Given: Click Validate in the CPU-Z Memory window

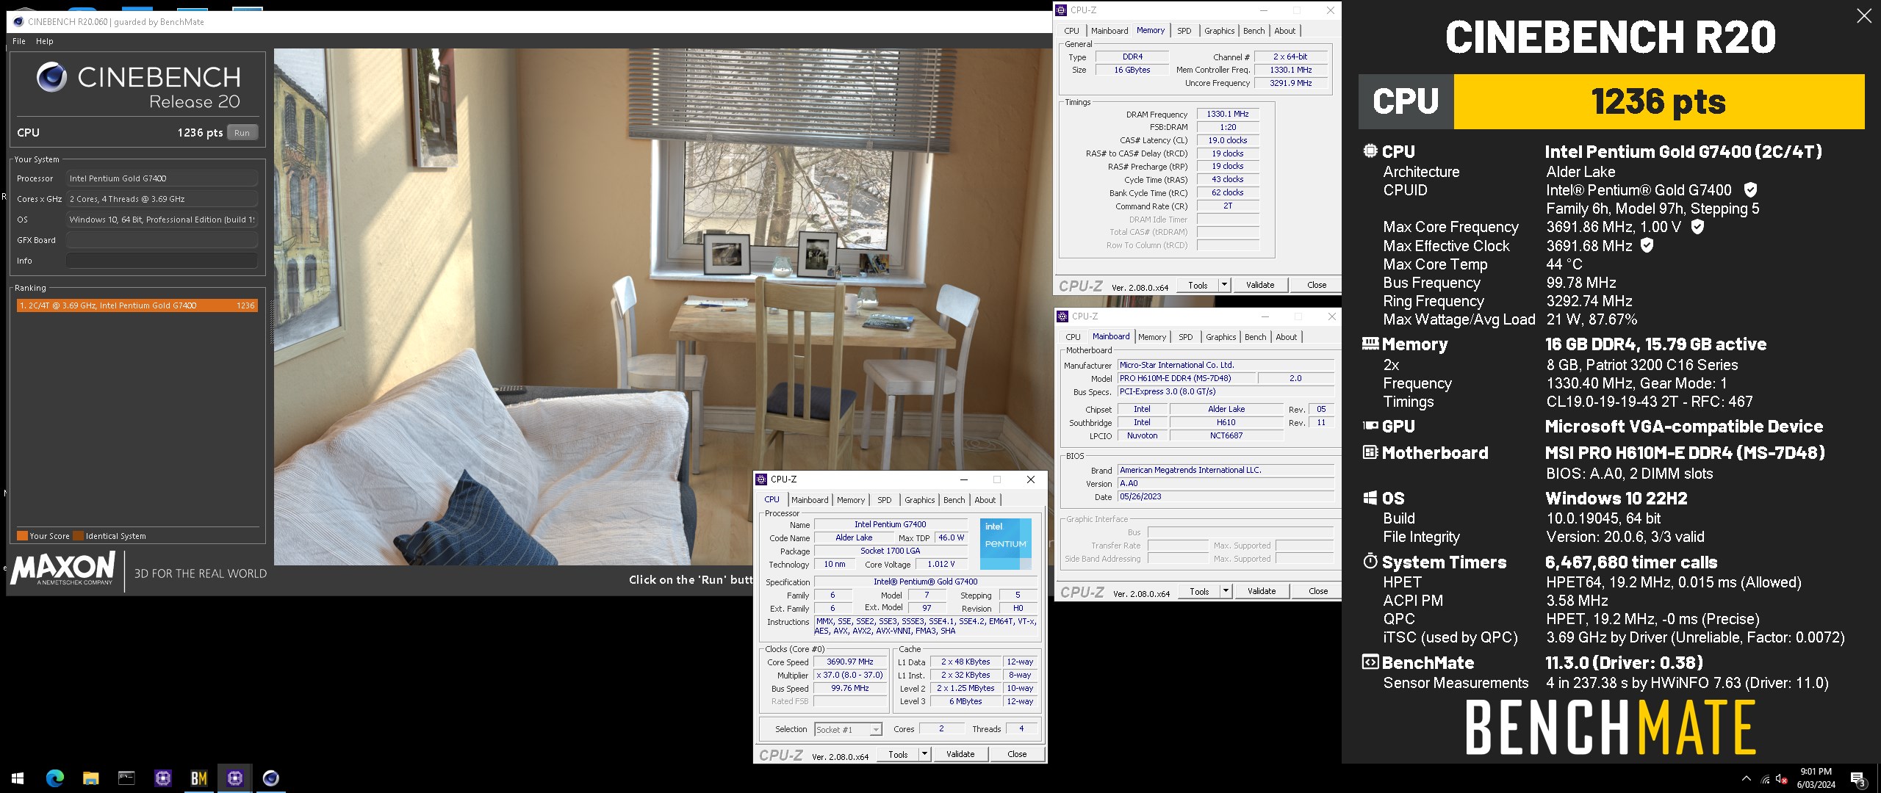Looking at the screenshot, I should coord(1260,285).
